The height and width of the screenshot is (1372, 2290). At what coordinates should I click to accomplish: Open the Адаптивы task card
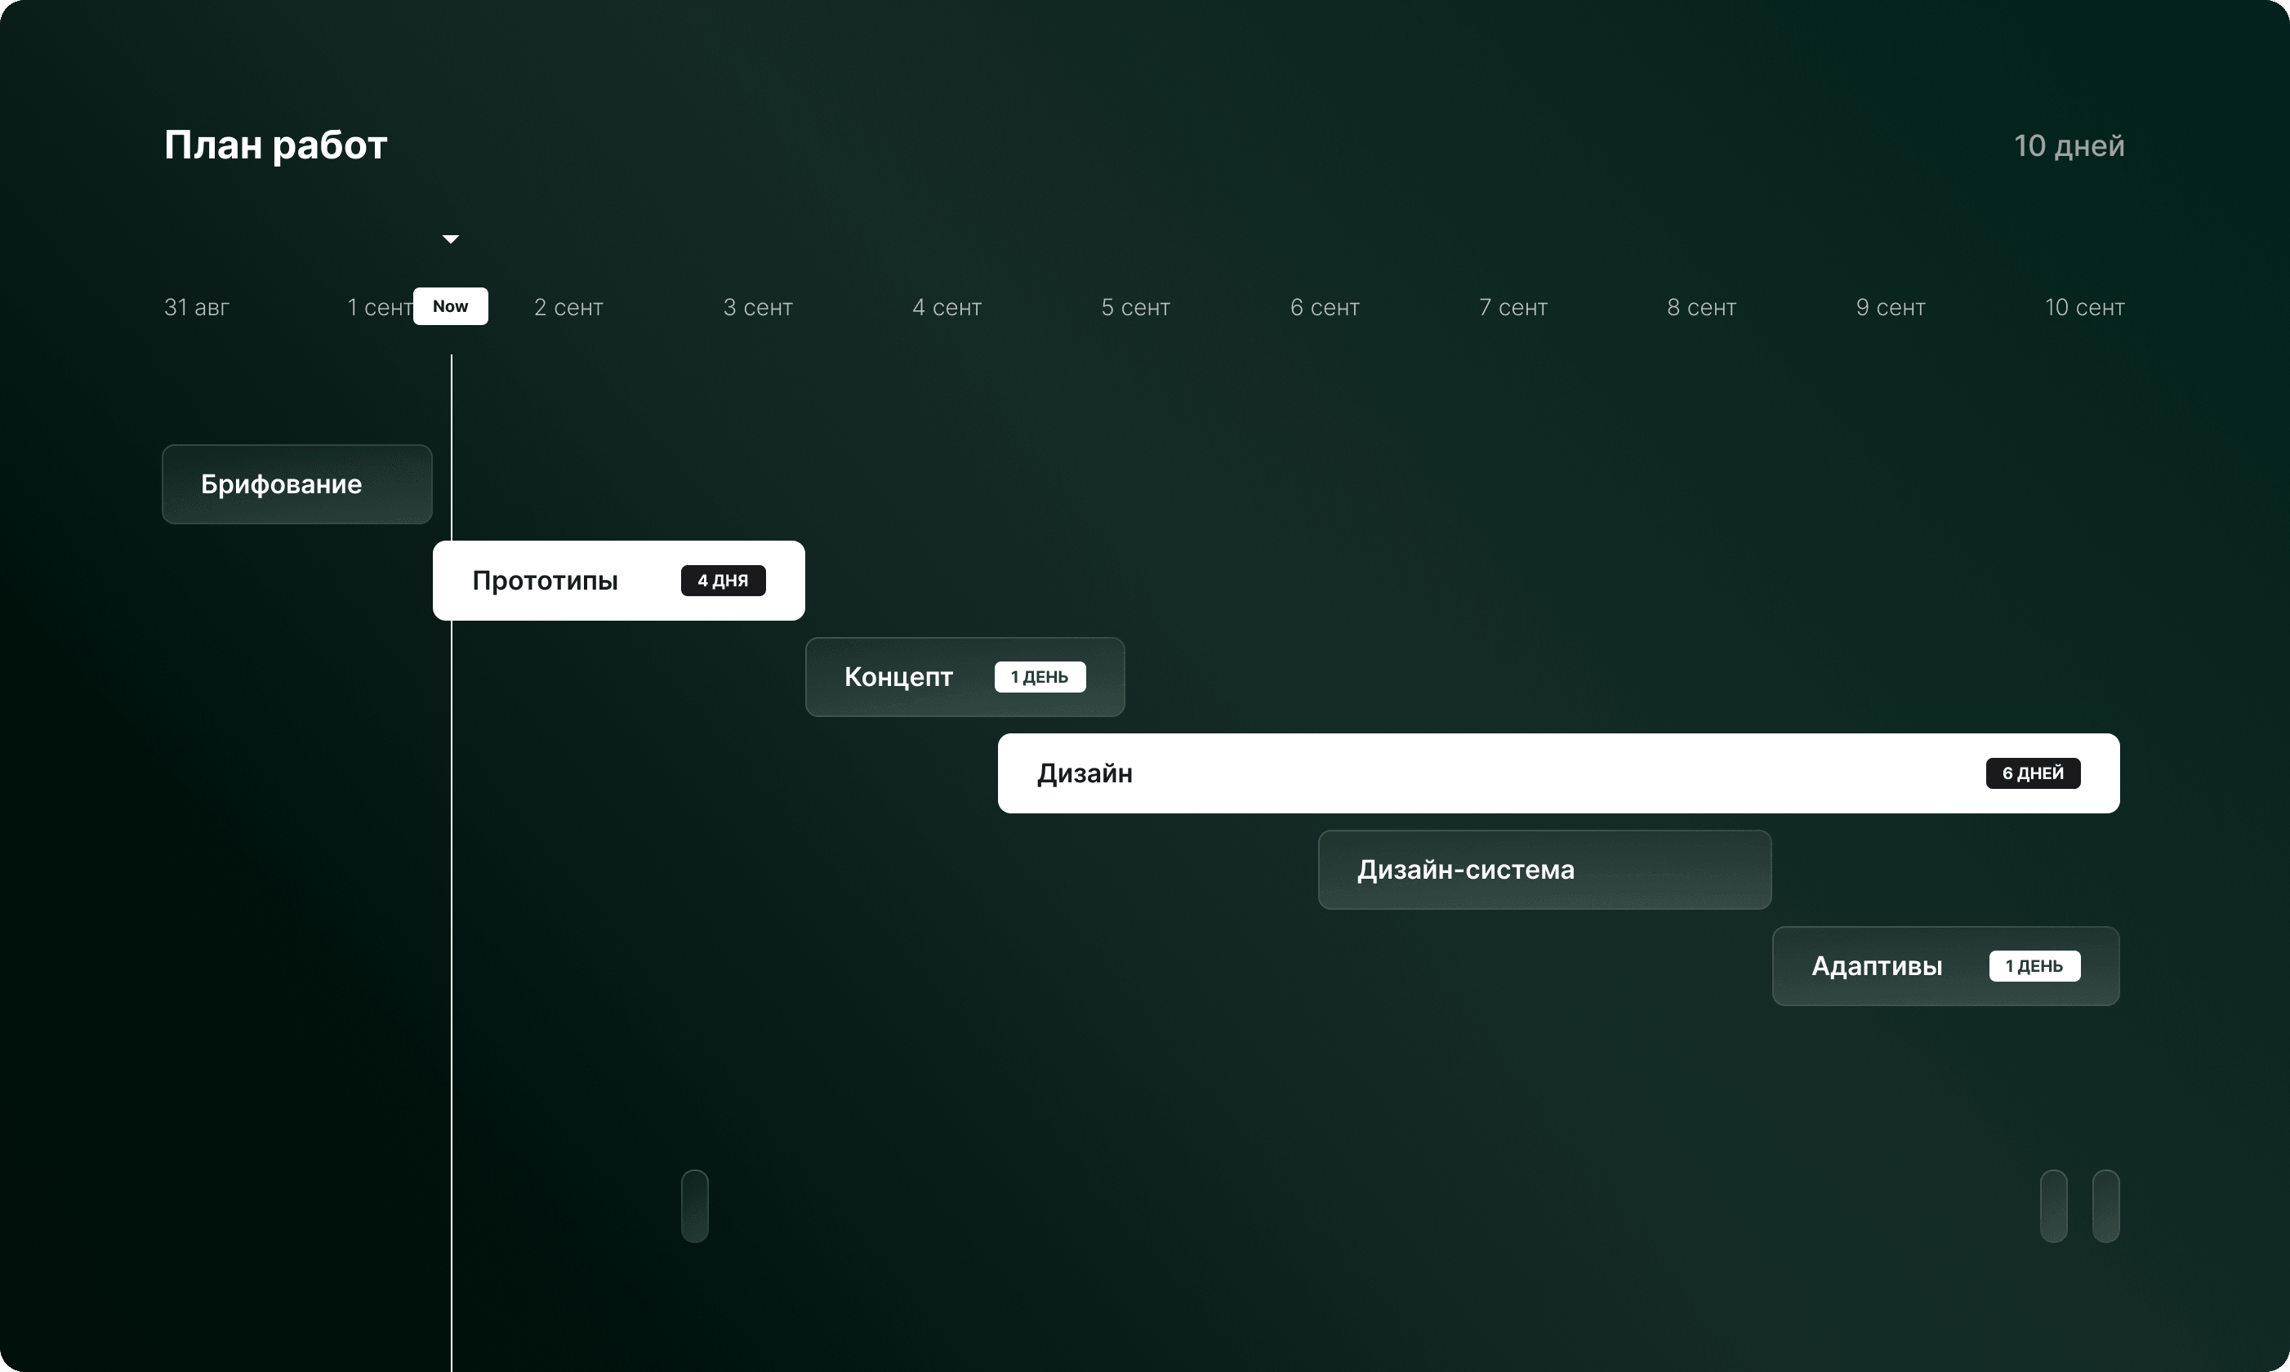pos(1877,965)
